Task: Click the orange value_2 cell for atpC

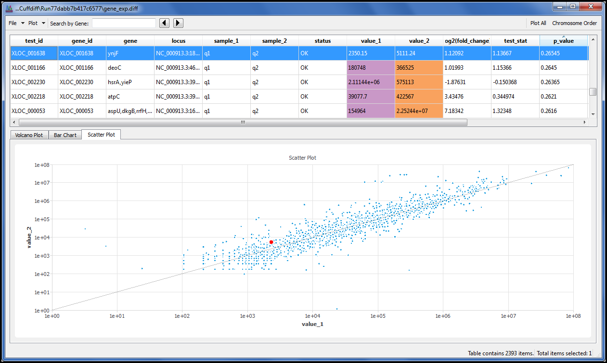Action: point(418,97)
